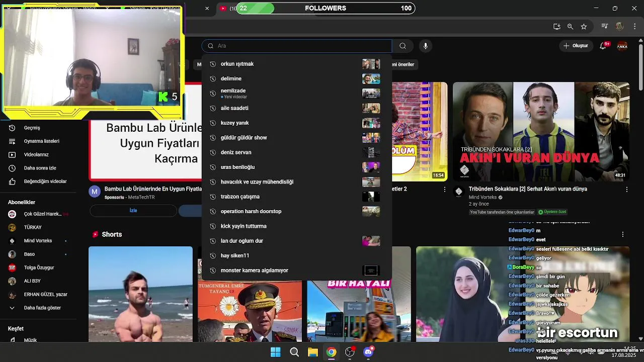This screenshot has width=644, height=362.
Task: Open the Akın'ı Vuran Dünya video thumbnail
Action: pos(541,131)
